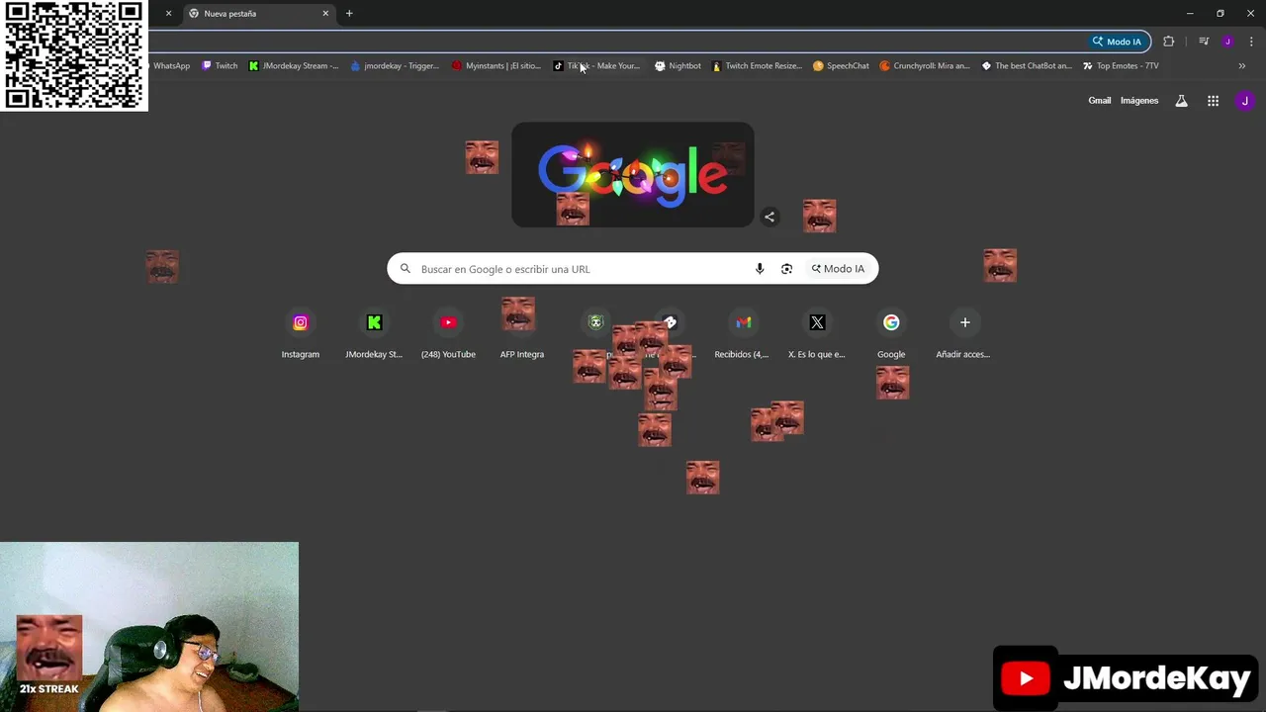Click the Google holiday lights doodle
Image resolution: width=1266 pixels, height=712 pixels.
(633, 175)
